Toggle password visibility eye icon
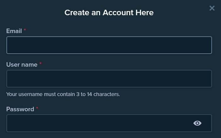Screen dimensions: 221x138 pyautogui.click(x=197, y=123)
